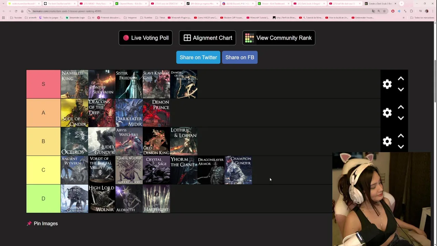Move the A tier row down
This screenshot has width=437, height=246.
[401, 118]
